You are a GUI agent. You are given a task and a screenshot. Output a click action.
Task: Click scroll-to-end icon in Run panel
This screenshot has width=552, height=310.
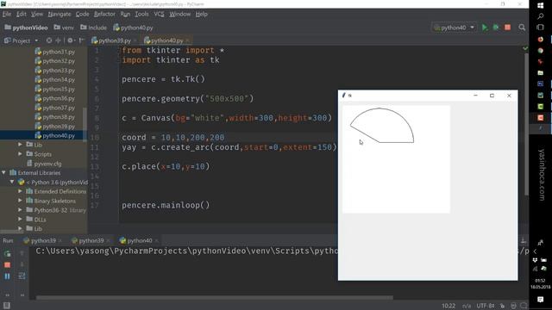pos(524,241)
